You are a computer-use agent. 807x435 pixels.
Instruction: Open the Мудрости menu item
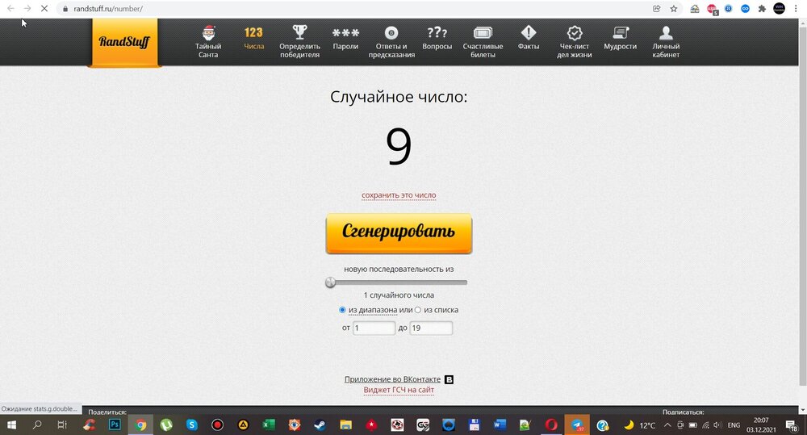pyautogui.click(x=620, y=39)
